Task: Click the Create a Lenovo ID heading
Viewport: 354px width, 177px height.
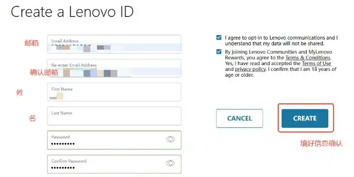Action: coord(72,12)
